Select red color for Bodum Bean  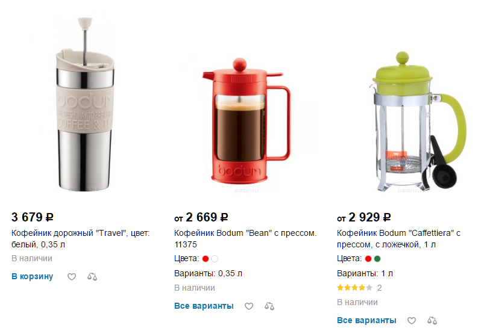[206, 259]
